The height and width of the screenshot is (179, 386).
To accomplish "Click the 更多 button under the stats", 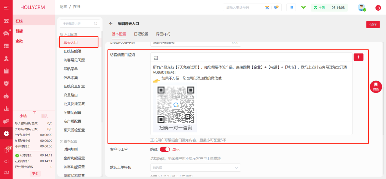I will [x=35, y=174].
